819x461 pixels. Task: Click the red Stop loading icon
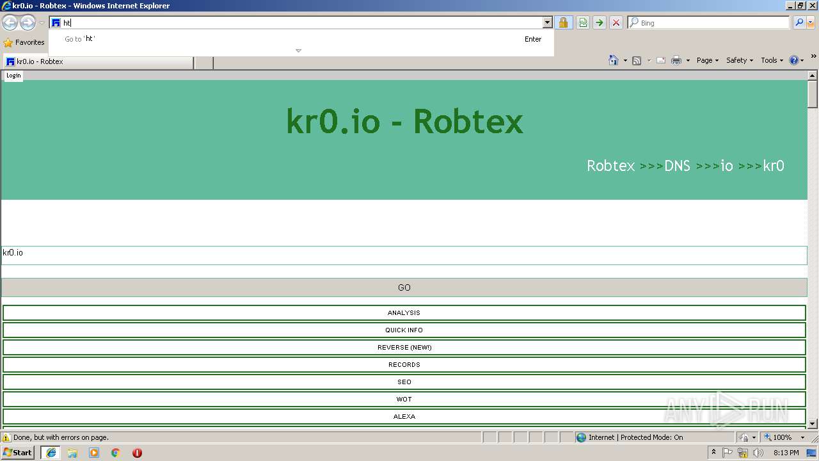616,23
